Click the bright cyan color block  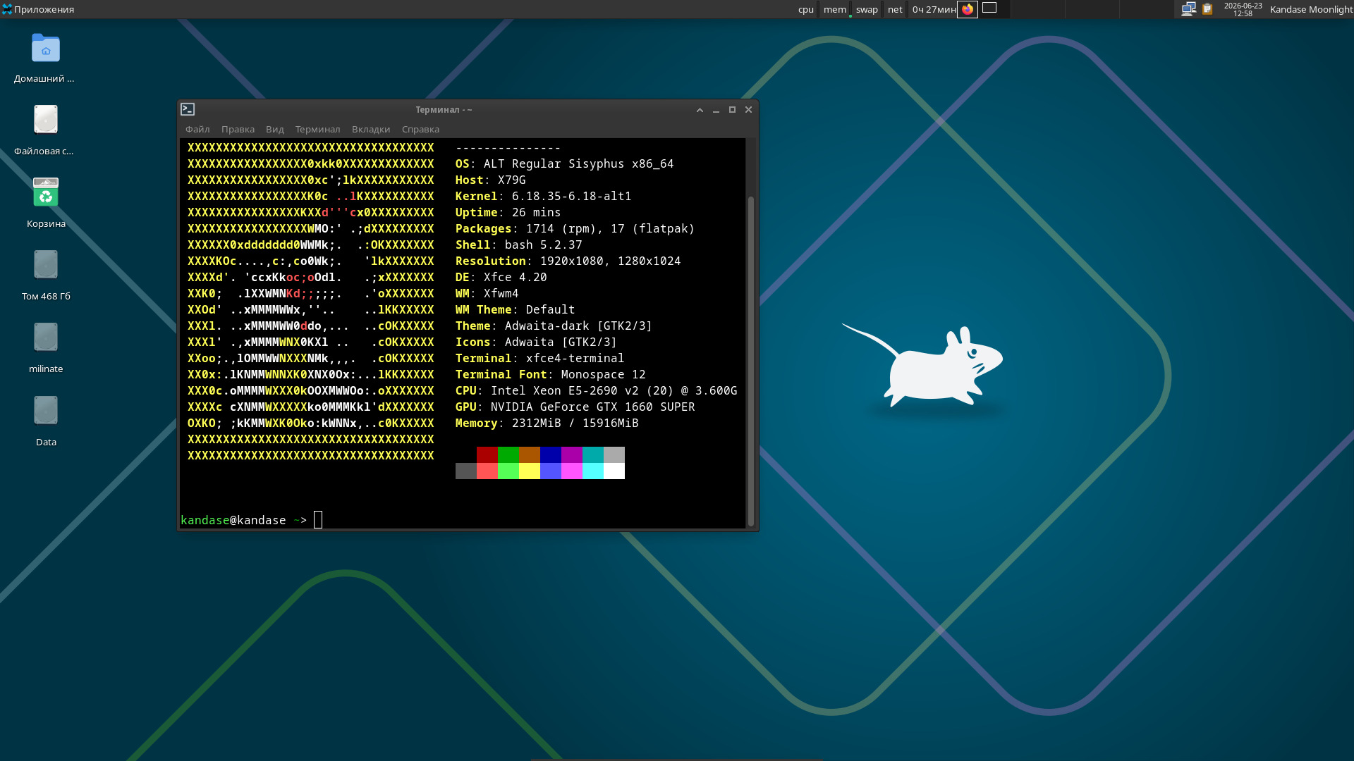[x=593, y=471]
